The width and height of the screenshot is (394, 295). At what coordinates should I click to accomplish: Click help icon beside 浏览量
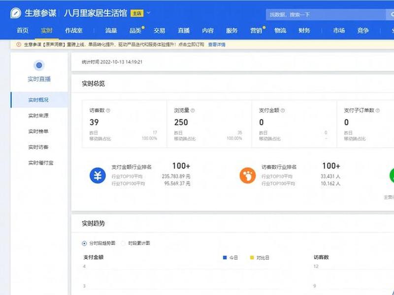(193, 110)
